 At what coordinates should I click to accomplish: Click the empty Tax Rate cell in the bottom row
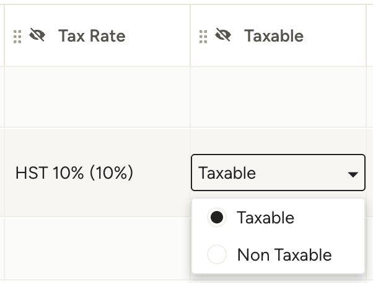click(x=97, y=248)
